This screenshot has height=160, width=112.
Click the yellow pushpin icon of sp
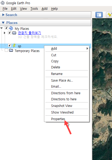click(x=14, y=46)
